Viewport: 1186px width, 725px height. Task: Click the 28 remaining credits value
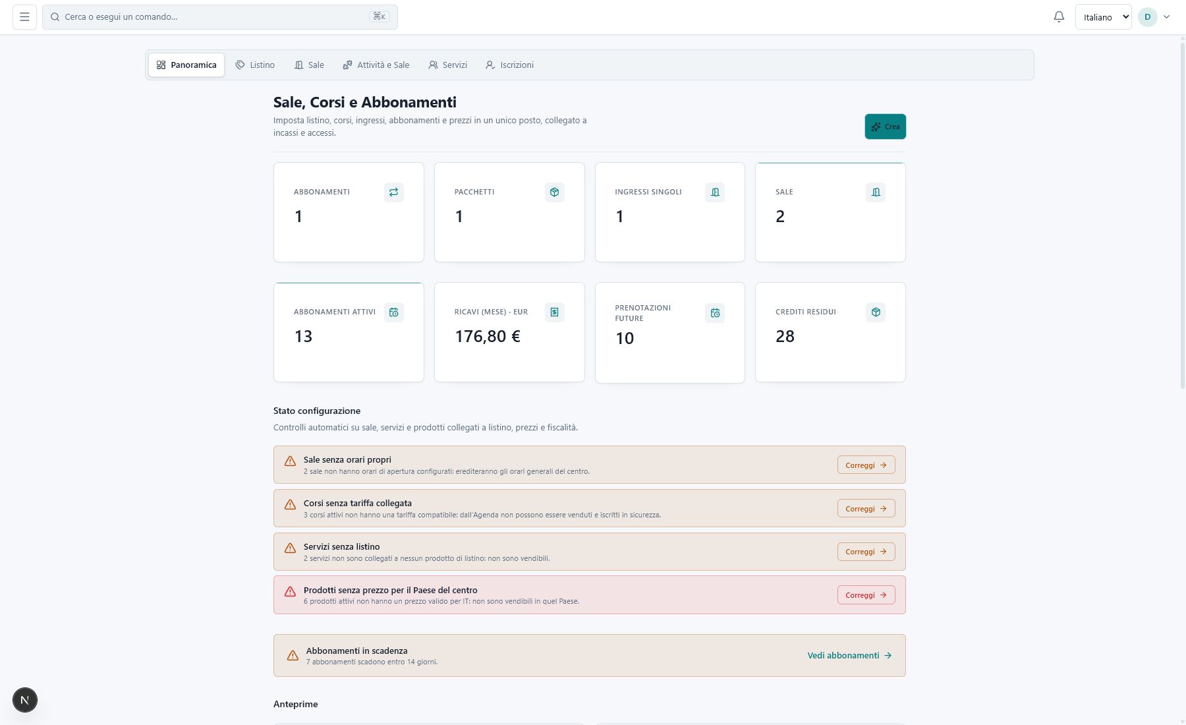pos(785,337)
